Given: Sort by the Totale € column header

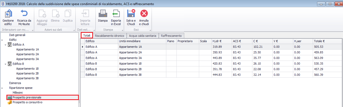Looking at the screenshot, I should [x=319, y=41].
